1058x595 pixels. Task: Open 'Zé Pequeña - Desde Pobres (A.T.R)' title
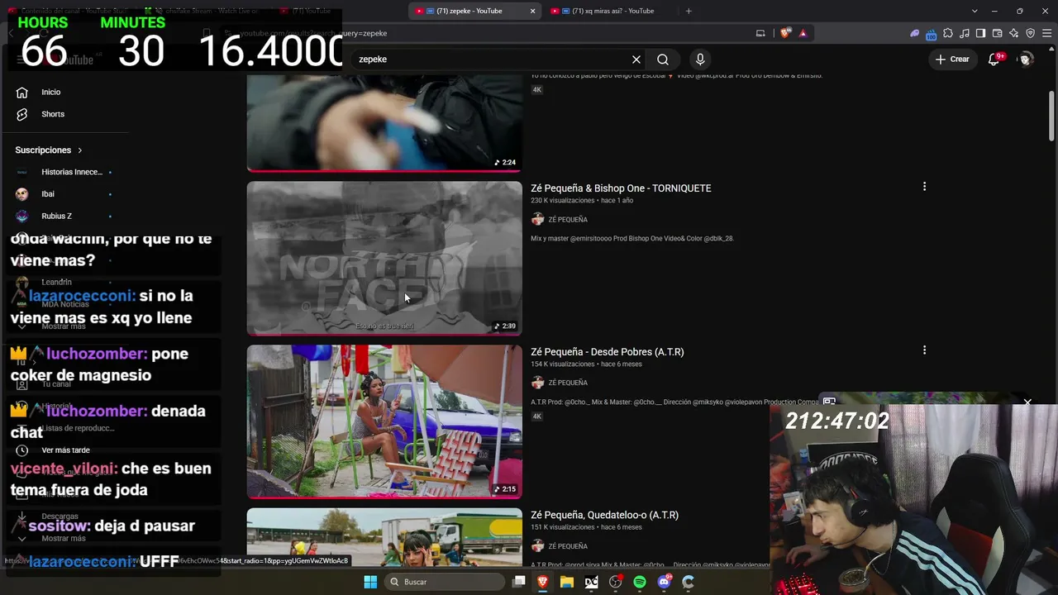[608, 352]
